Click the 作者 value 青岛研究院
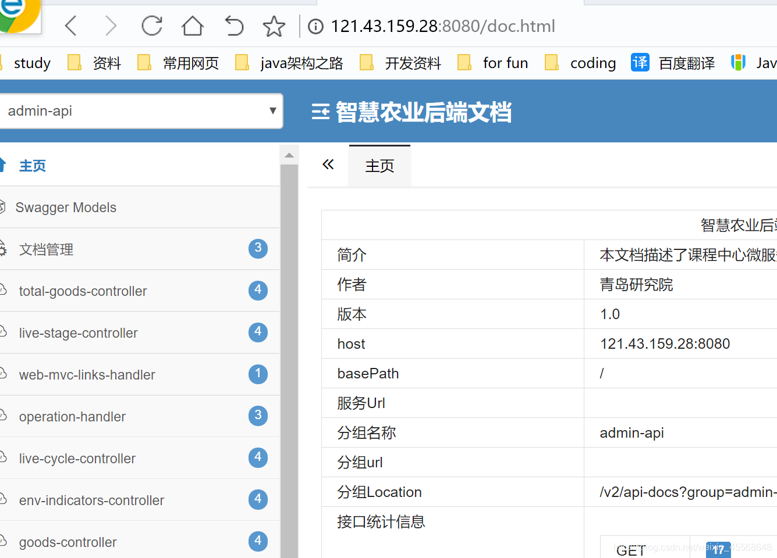777x558 pixels. tap(636, 285)
